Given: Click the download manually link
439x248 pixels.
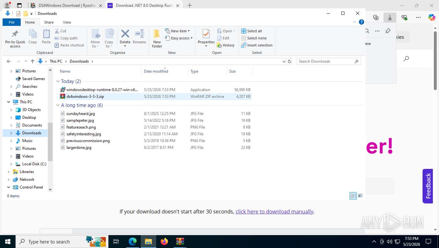Looking at the screenshot, I should pyautogui.click(x=274, y=212).
